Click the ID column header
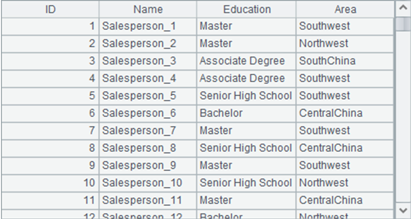The image size is (411, 219). click(50, 10)
